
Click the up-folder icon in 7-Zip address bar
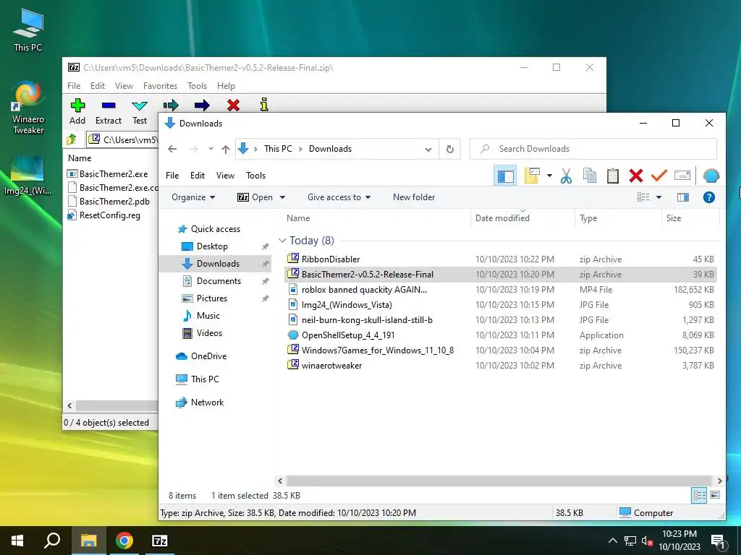[x=72, y=139]
